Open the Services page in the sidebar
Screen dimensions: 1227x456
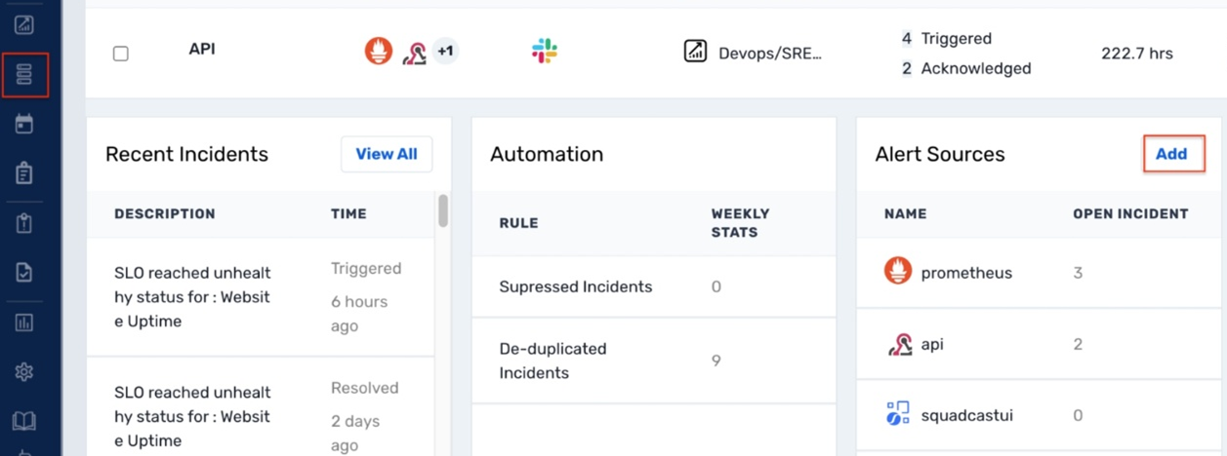pyautogui.click(x=24, y=74)
